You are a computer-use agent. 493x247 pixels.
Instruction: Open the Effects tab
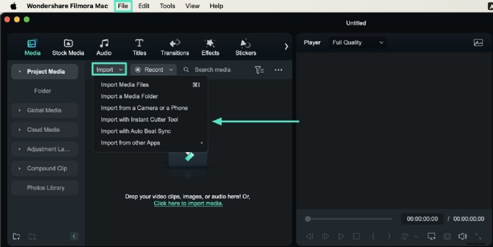pyautogui.click(x=210, y=47)
